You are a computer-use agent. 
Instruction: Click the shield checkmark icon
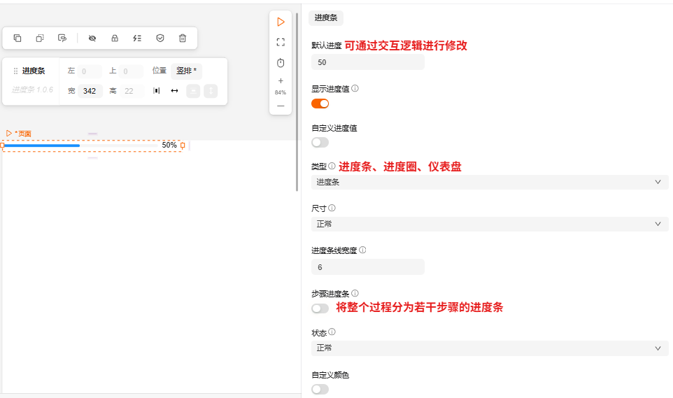click(x=160, y=38)
